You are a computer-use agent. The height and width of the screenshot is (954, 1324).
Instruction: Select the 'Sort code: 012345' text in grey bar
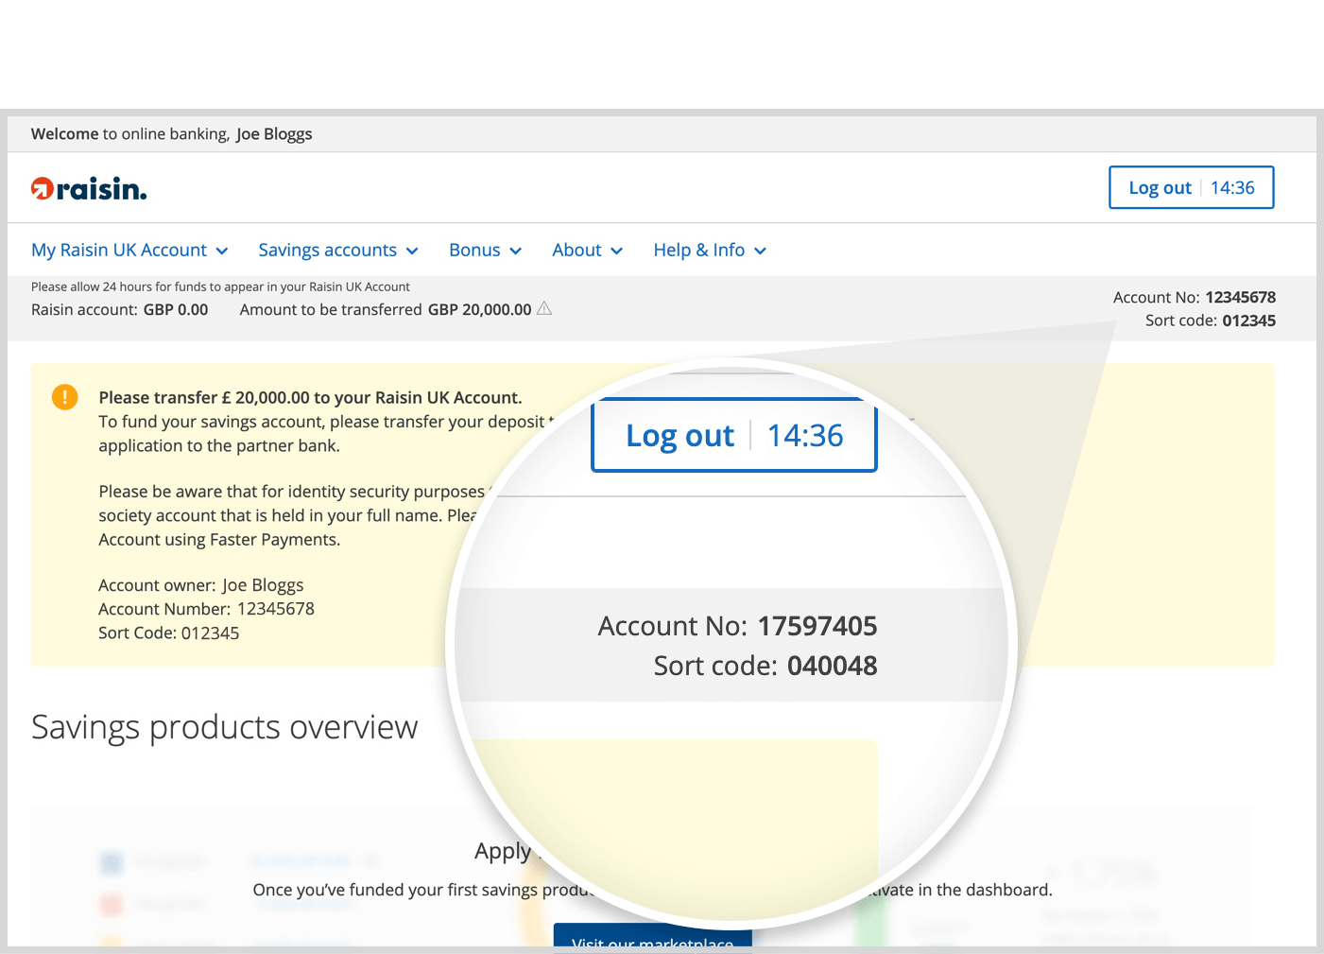point(1211,321)
